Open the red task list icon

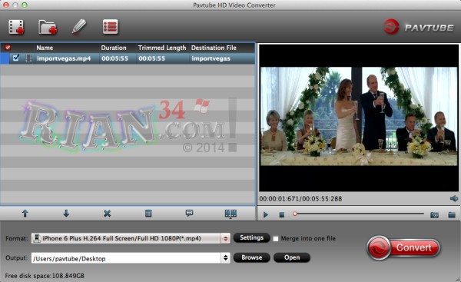coord(110,27)
